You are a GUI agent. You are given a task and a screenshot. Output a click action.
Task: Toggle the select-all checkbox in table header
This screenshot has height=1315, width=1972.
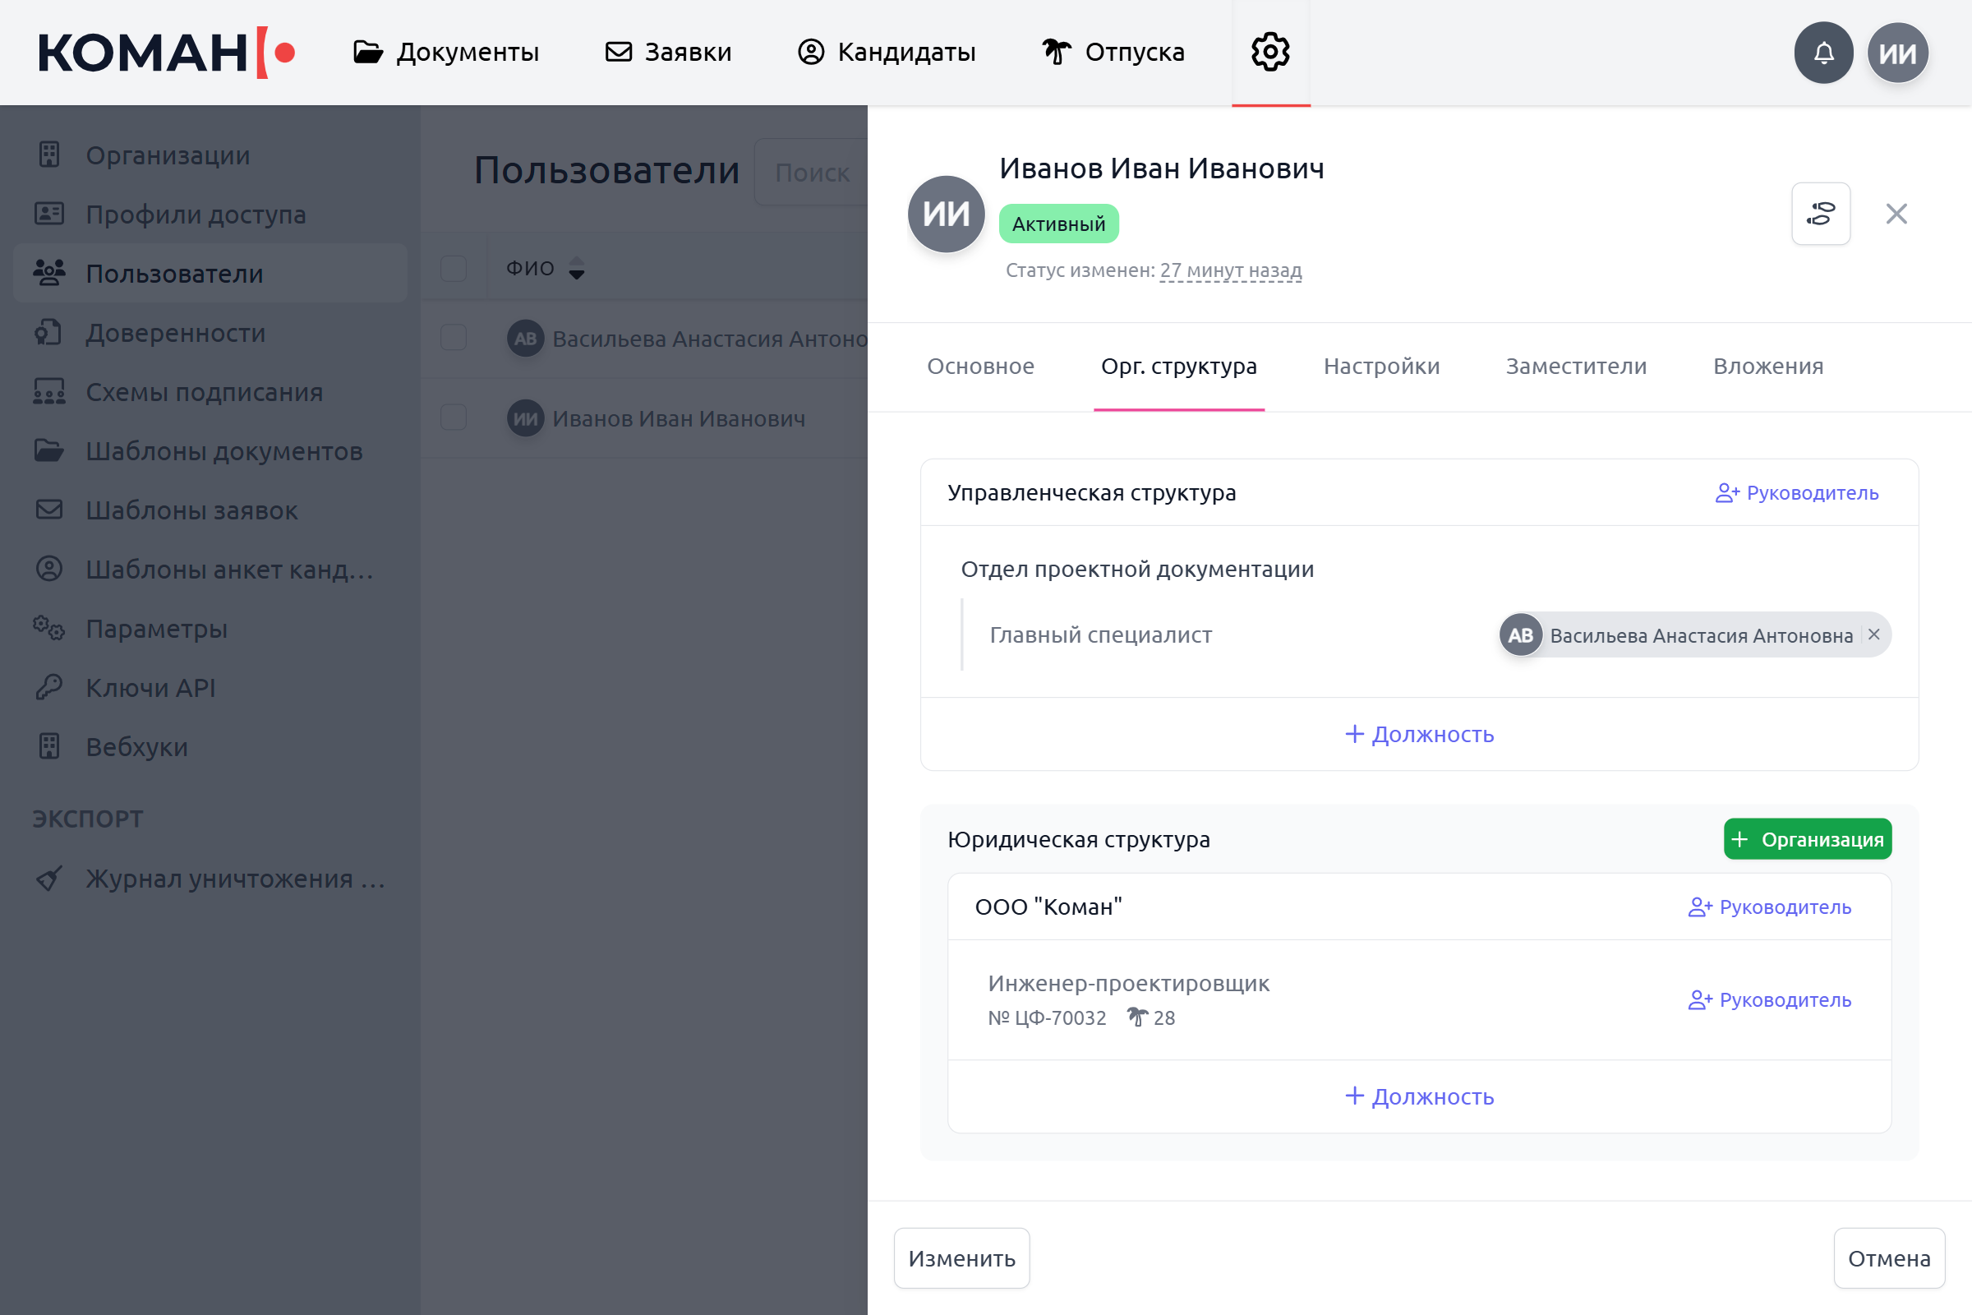[x=454, y=269]
